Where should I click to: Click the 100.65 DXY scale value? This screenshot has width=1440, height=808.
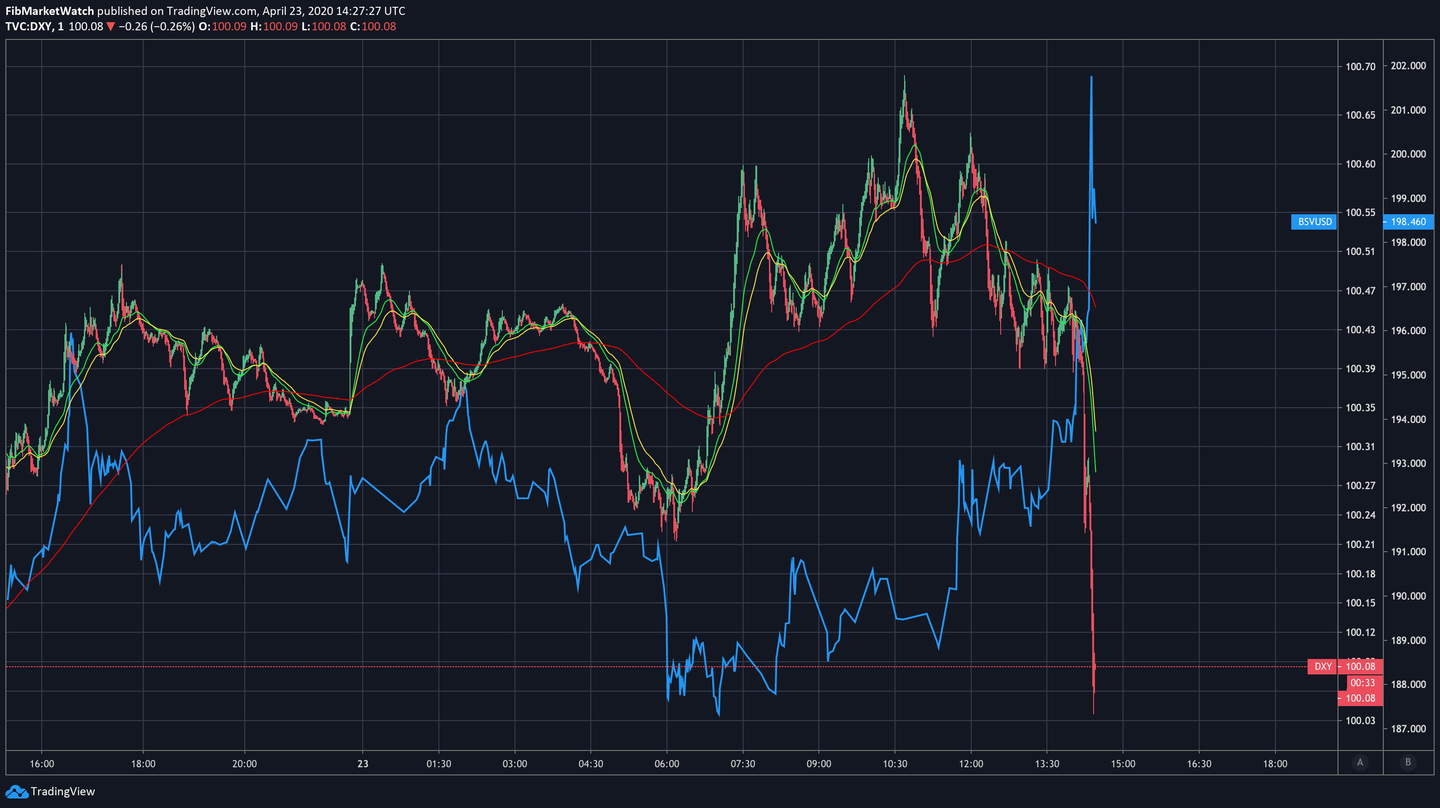(1361, 115)
